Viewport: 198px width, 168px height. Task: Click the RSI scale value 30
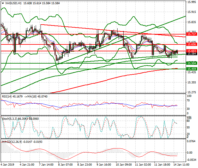tap(188, 109)
